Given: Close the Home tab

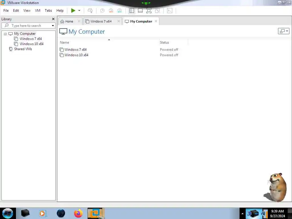Looking at the screenshot, I should pyautogui.click(x=79, y=21).
